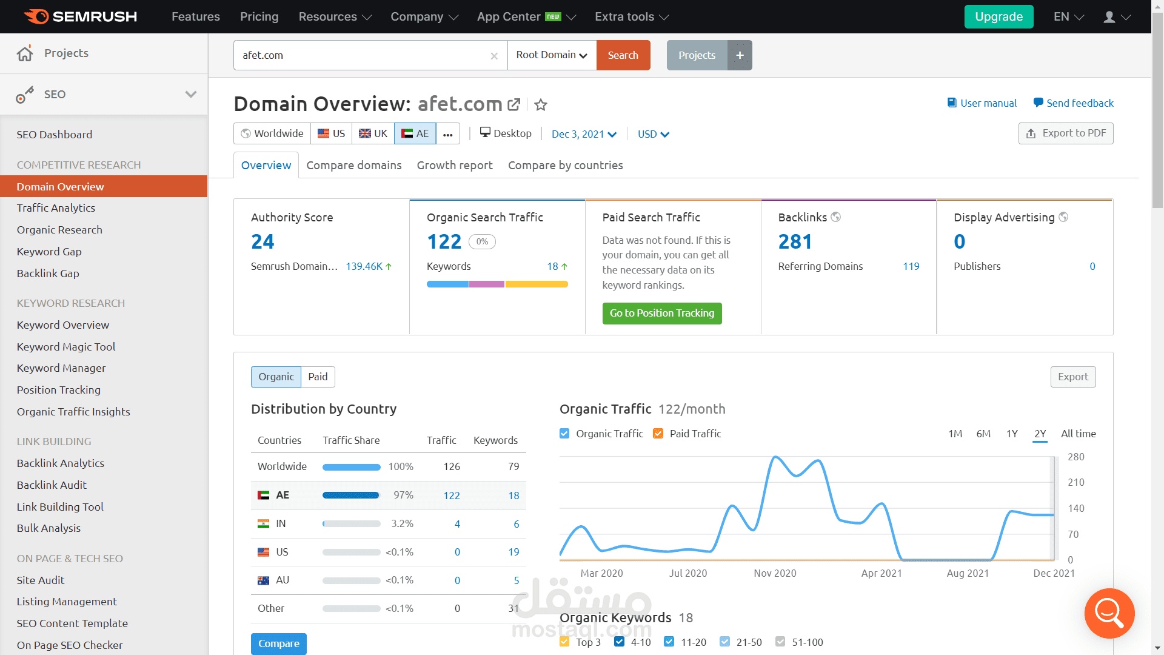The image size is (1164, 655).
Task: Click Go to Position Tracking button
Action: 661,313
